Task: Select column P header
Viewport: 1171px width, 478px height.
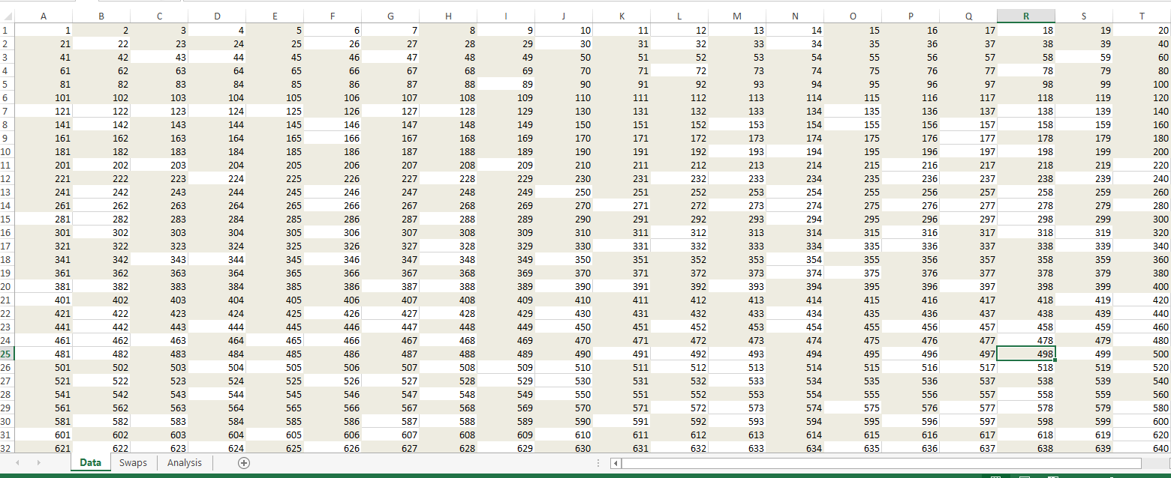Action: (x=911, y=16)
